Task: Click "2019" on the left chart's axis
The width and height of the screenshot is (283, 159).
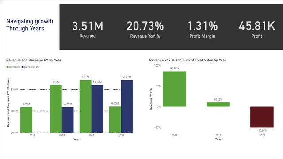Action: (92, 135)
